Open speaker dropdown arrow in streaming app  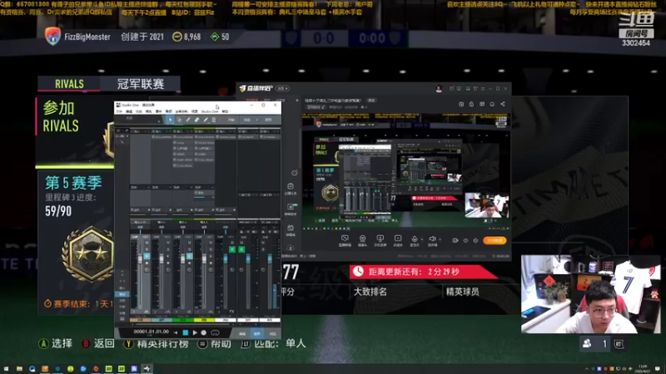point(440,239)
